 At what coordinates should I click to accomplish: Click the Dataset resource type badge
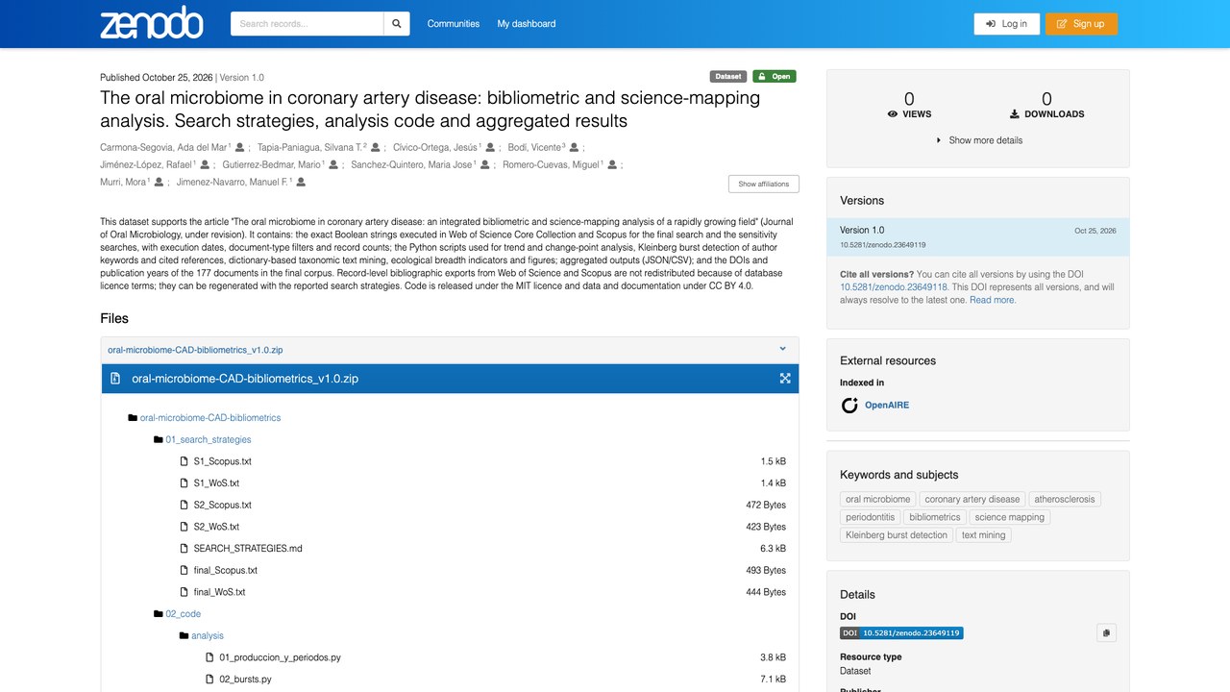tap(728, 77)
